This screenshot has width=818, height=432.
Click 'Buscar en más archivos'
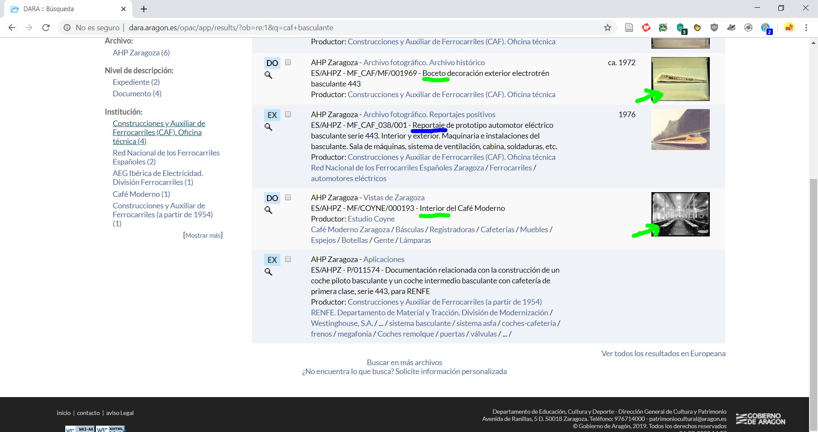(x=404, y=363)
